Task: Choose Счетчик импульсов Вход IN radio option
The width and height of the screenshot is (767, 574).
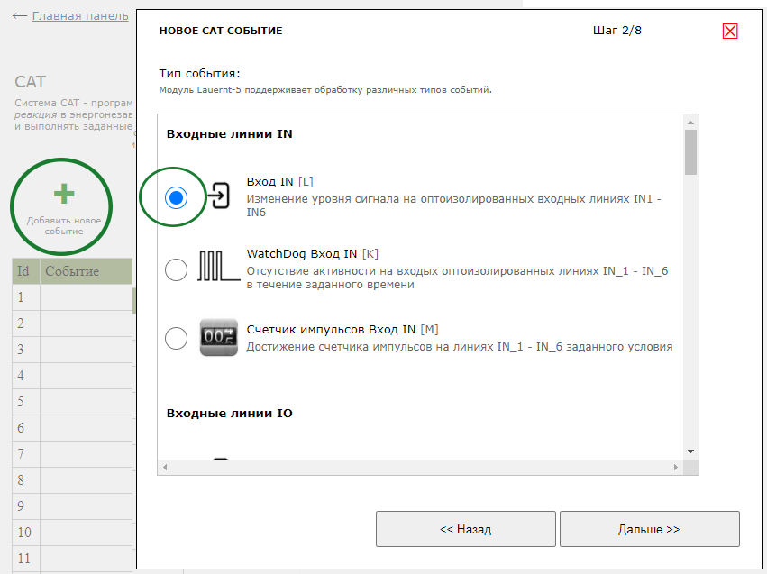Action: click(x=177, y=338)
